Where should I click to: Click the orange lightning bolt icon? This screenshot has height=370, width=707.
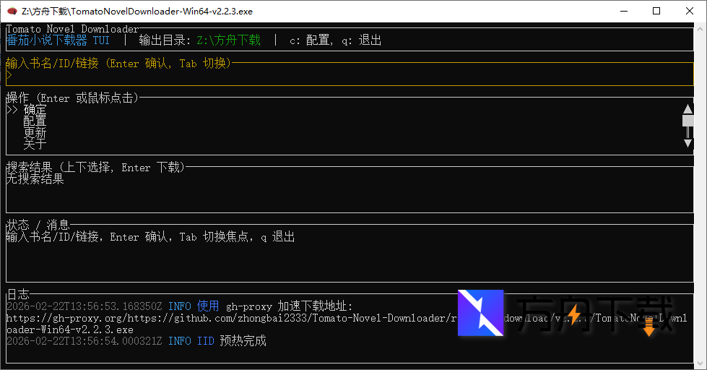coord(573,314)
